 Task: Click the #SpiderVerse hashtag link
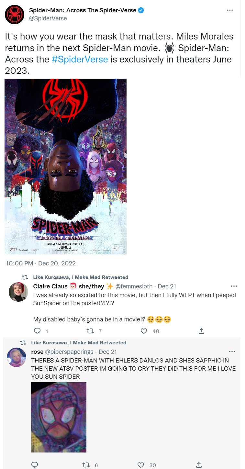(80, 60)
